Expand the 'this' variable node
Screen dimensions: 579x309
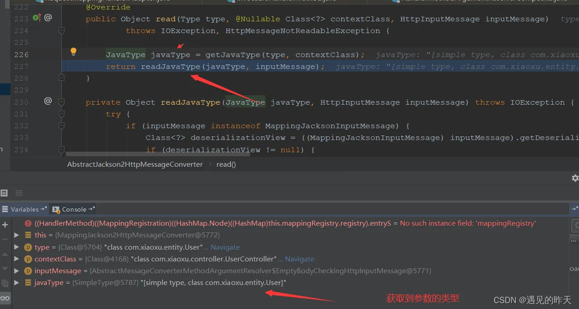[x=17, y=235]
